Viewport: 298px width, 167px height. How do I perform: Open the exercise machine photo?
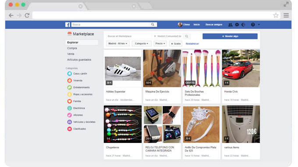click(162, 68)
